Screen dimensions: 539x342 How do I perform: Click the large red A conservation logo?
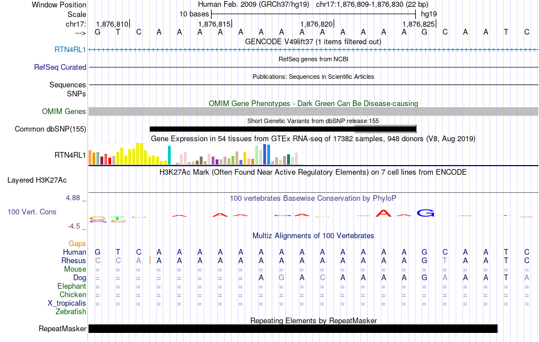click(x=384, y=213)
